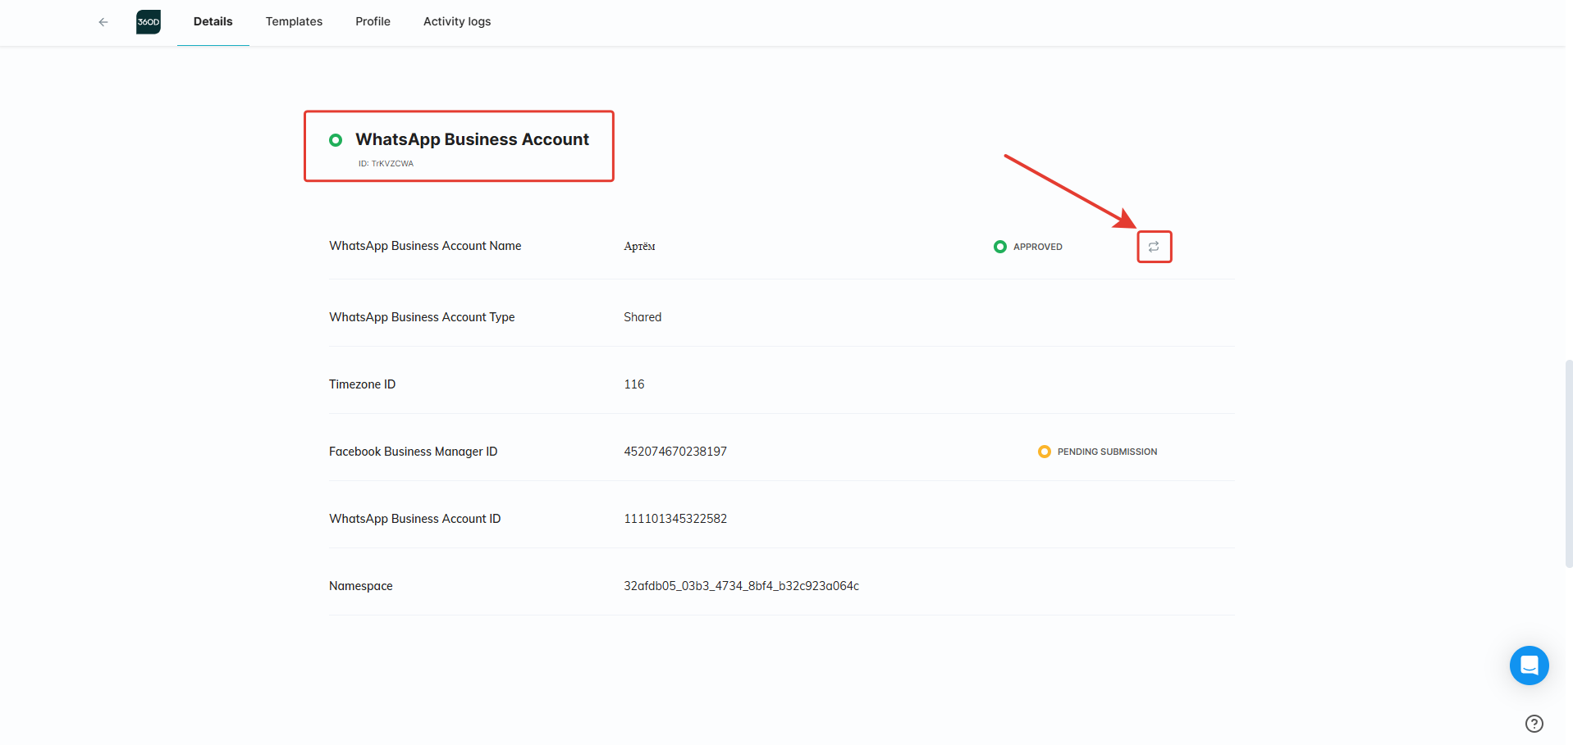The width and height of the screenshot is (1573, 745).
Task: Click the APPROVED status label
Action: point(1038,247)
